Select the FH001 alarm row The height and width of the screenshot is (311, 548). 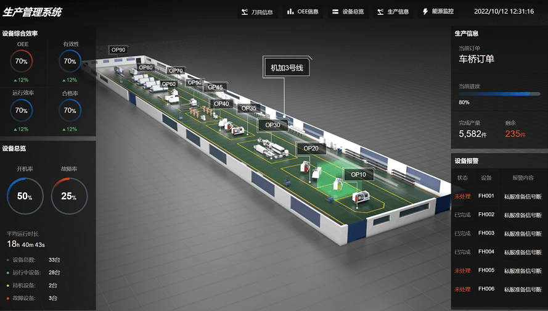tap(499, 196)
